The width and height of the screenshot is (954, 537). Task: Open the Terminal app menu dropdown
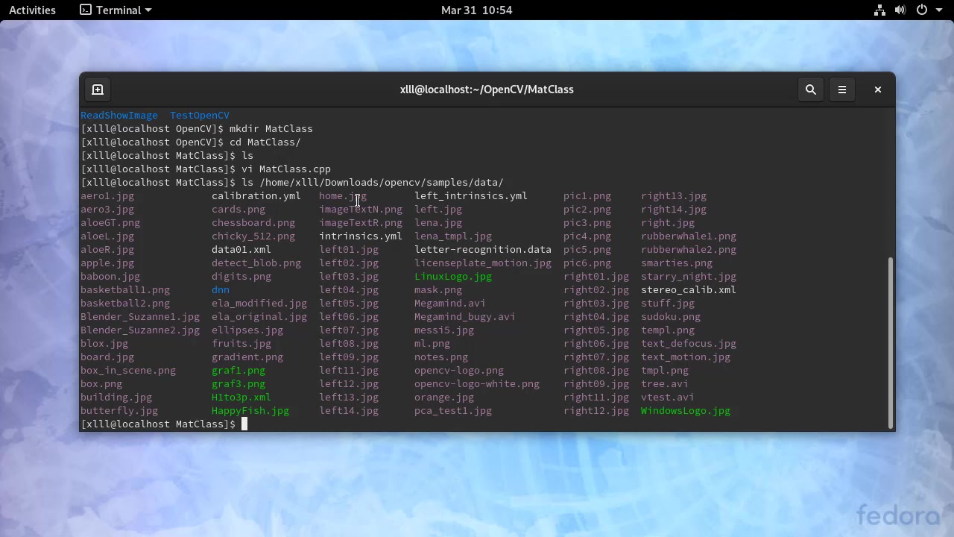116,10
